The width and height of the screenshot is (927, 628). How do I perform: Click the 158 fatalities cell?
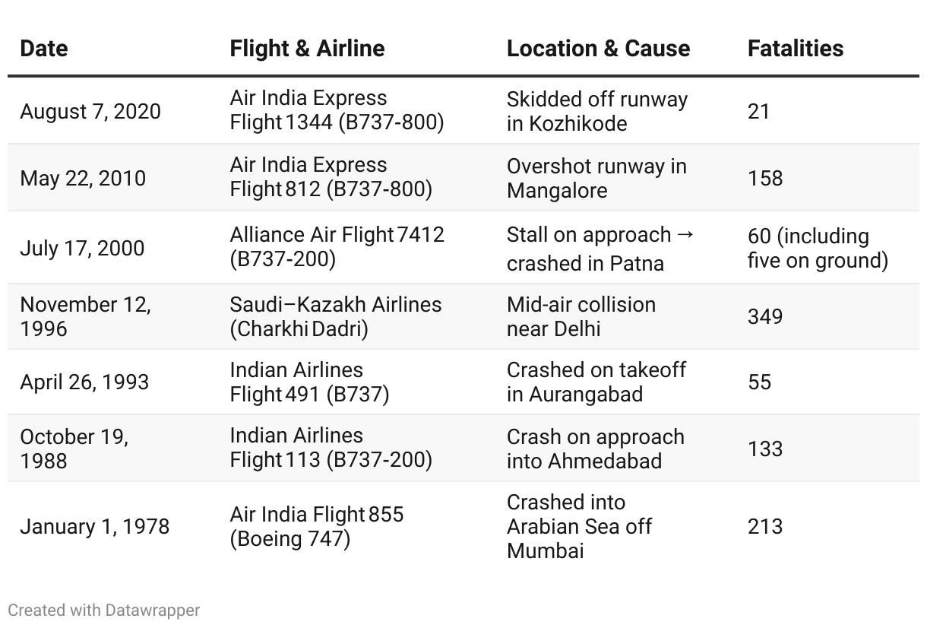click(x=765, y=178)
